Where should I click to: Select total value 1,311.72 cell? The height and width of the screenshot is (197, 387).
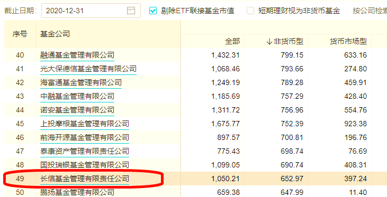(226, 110)
